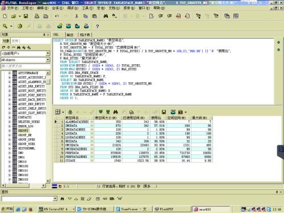Expand the CONTACTS table node
This screenshot has height=213, width=284.
pyautogui.click(x=10, y=118)
